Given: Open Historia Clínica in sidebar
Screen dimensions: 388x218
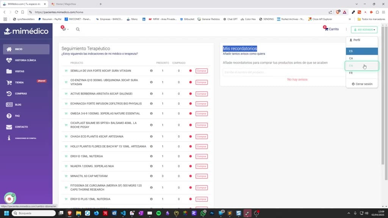Looking at the screenshot, I should 26,60.
